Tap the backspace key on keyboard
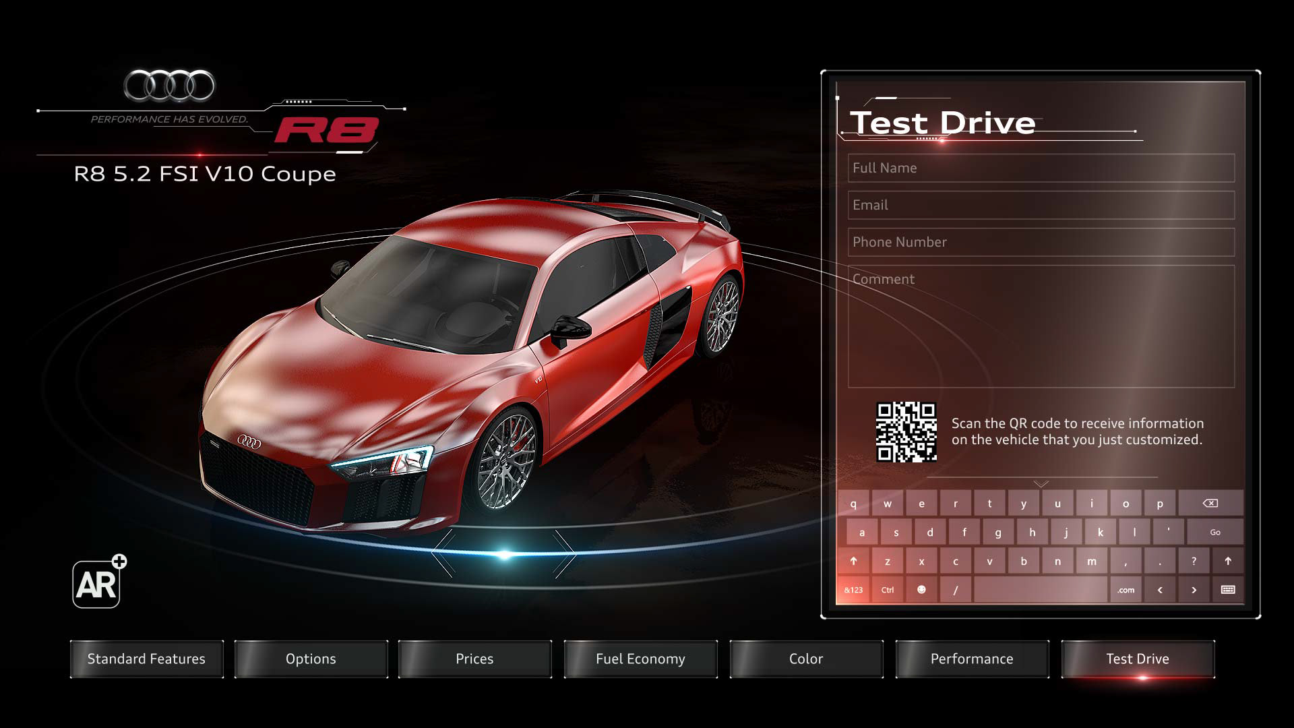The width and height of the screenshot is (1294, 728). coord(1210,504)
